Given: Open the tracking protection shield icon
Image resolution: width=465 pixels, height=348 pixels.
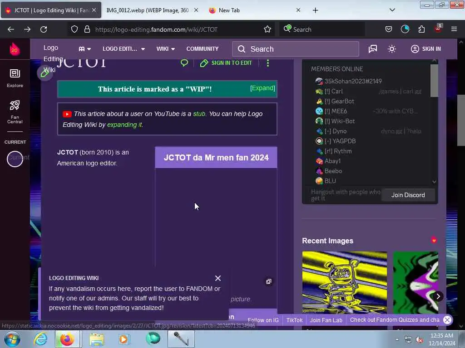Looking at the screenshot, I should tap(74, 29).
